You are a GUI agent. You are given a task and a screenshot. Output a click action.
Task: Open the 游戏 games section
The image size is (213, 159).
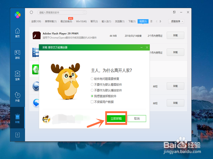tap(17, 54)
